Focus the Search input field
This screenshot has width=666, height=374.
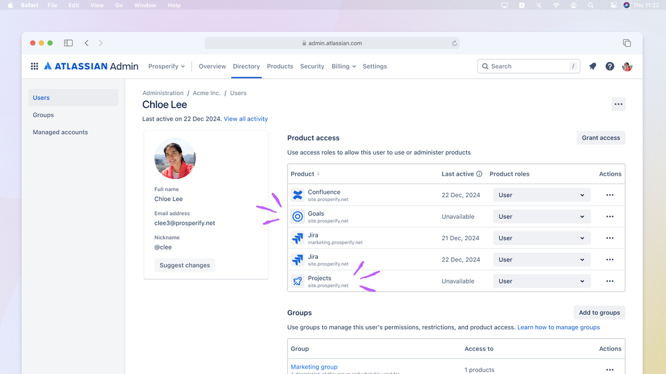(x=529, y=66)
